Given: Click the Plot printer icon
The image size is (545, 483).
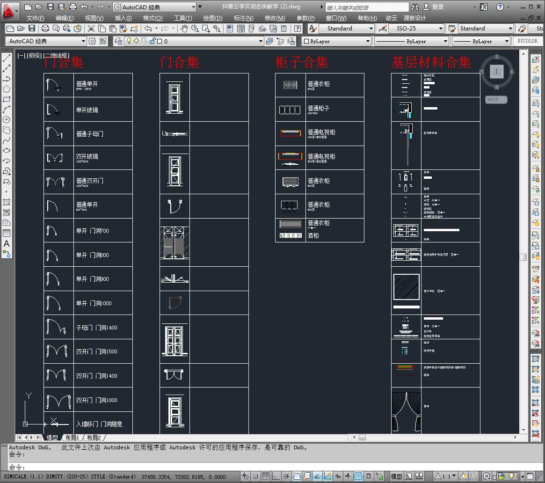Looking at the screenshot, I should [x=45, y=29].
